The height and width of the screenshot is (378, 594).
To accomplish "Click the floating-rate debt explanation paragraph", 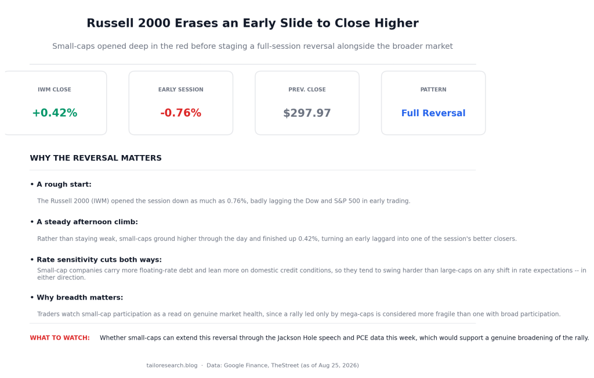I will coord(312,273).
